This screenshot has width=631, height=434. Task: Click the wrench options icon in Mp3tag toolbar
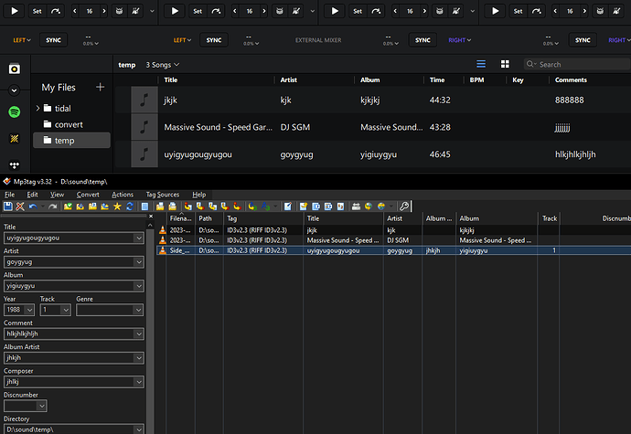pos(404,206)
